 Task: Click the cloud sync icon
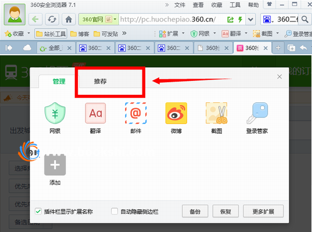(27, 47)
